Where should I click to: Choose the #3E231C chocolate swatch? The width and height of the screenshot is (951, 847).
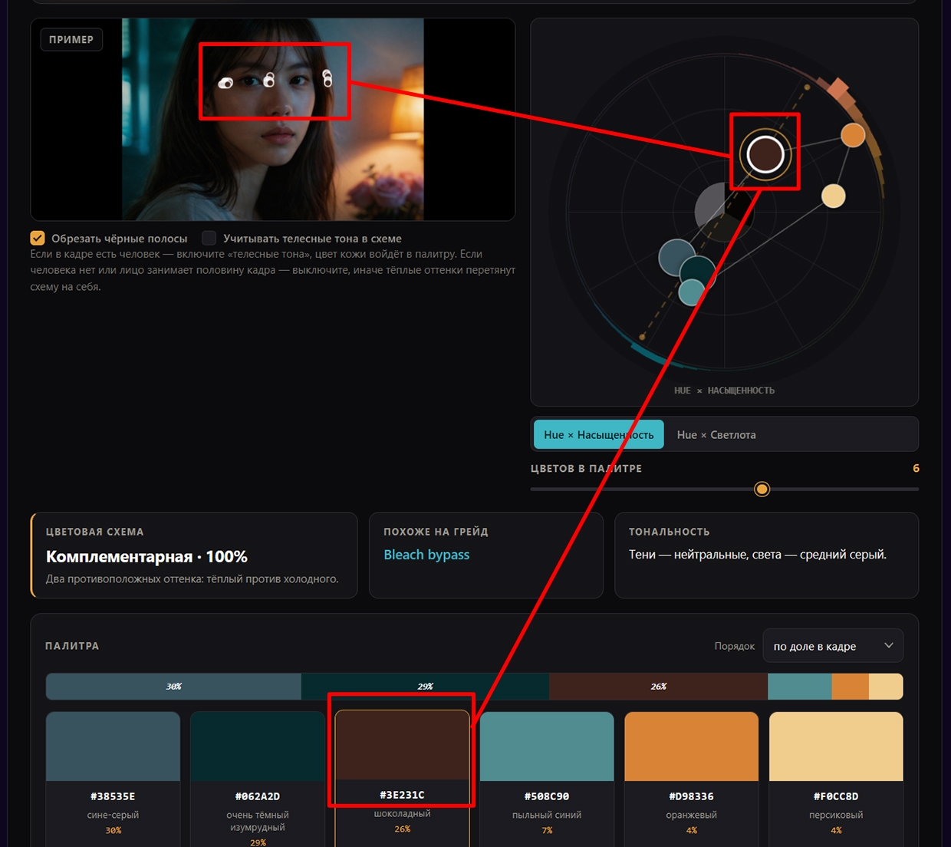(402, 745)
